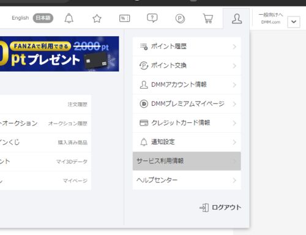The image size is (306, 235).
Task: Click the クレジットカード情報 card icon
Action: (144, 123)
